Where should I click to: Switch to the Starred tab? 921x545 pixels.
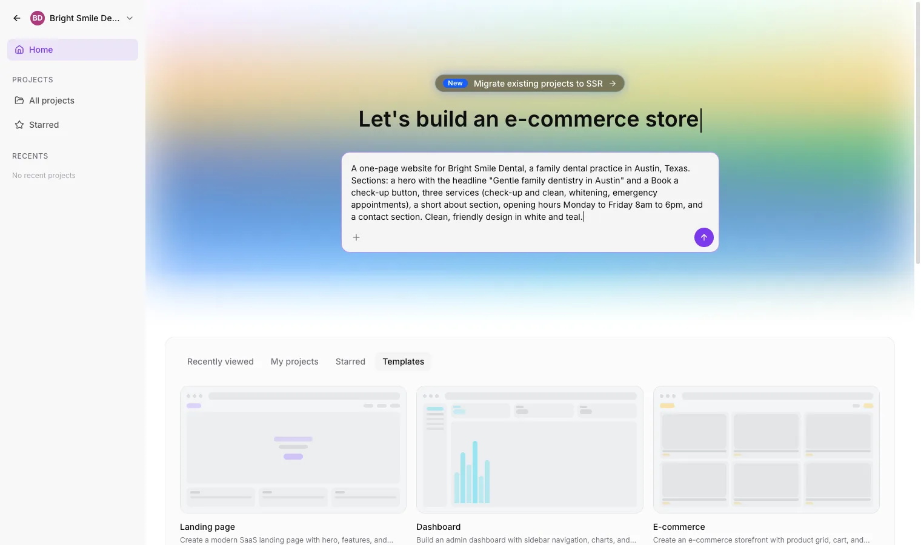click(350, 362)
